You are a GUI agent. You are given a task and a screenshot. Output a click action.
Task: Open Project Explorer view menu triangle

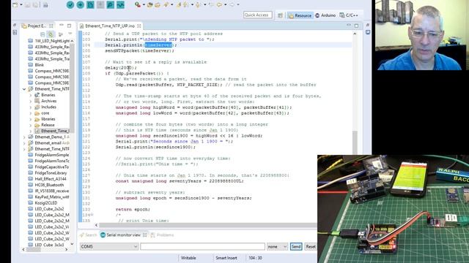point(70,34)
